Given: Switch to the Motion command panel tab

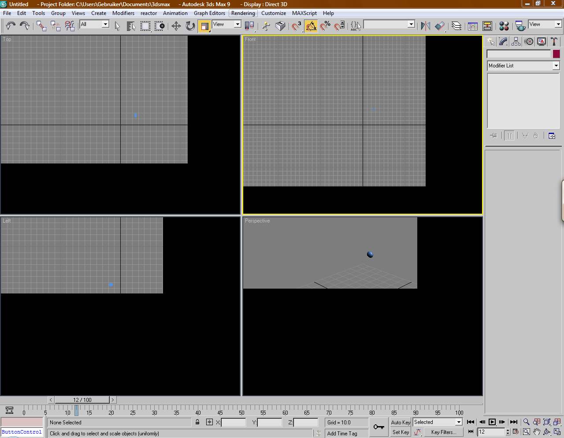Looking at the screenshot, I should 529,41.
